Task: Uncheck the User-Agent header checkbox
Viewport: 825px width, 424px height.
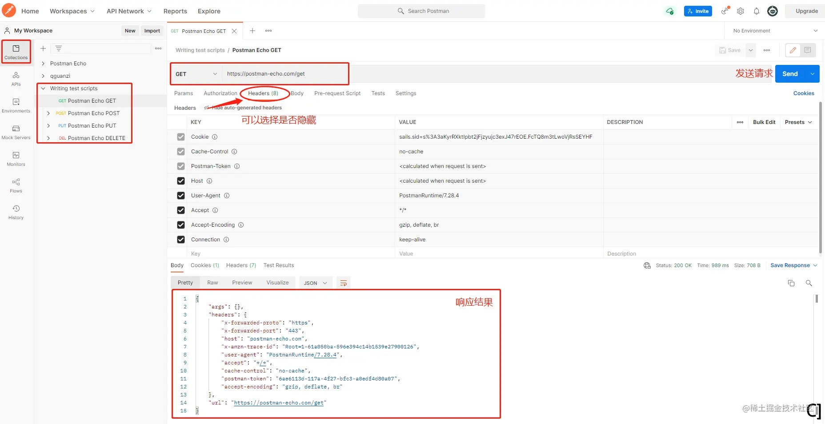Action: pyautogui.click(x=181, y=196)
